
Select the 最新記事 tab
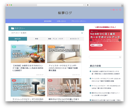tap(18, 39)
